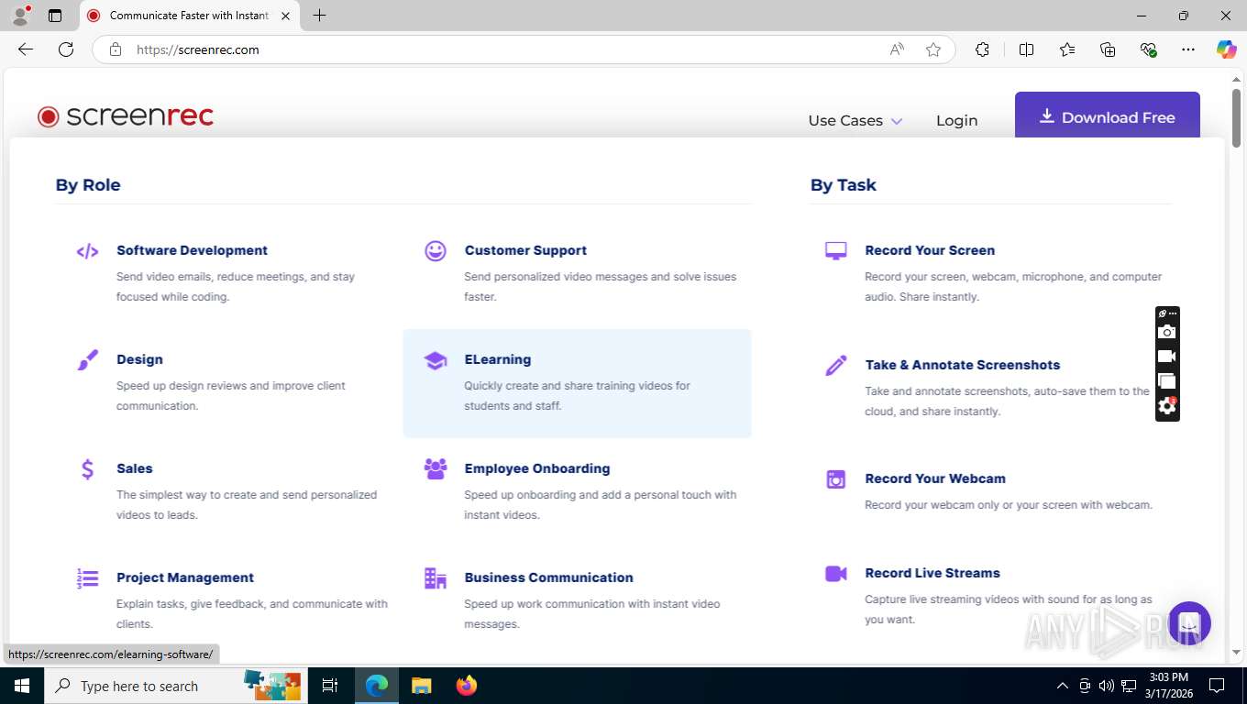Screen dimensions: 1247x704
Task: Click the Project Management list icon
Action: pos(87,578)
